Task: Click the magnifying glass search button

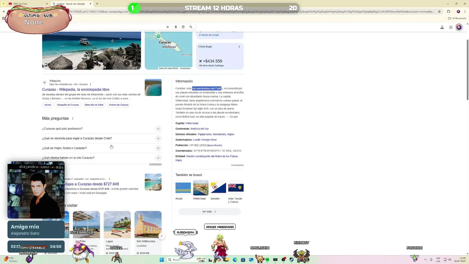Action: point(191,27)
